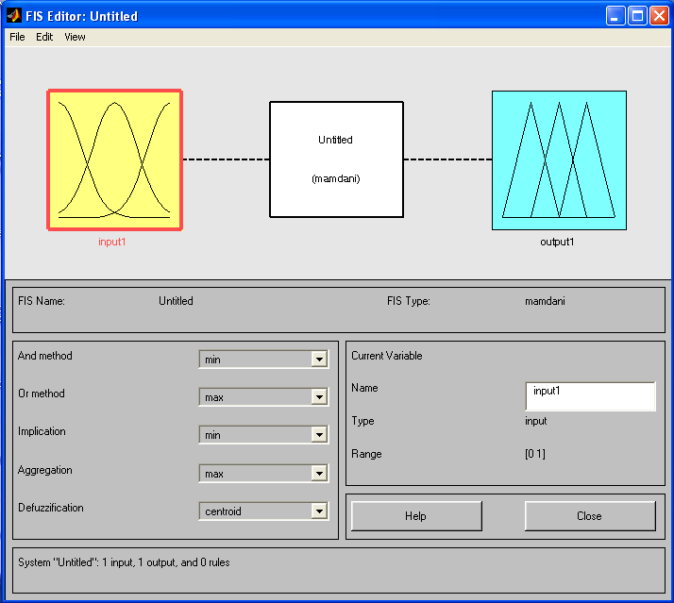674x603 pixels.
Task: Open the View menu
Action: (75, 37)
